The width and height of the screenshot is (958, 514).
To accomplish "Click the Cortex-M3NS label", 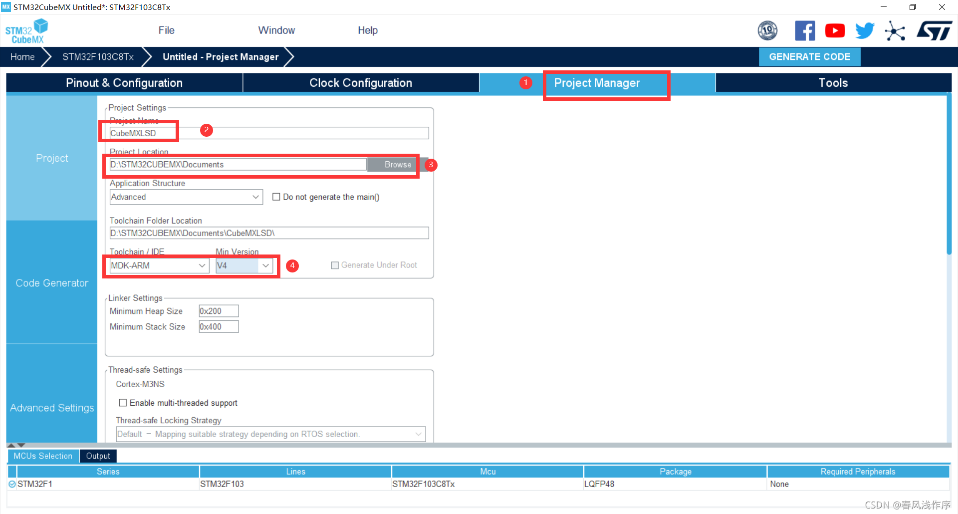I will [140, 384].
